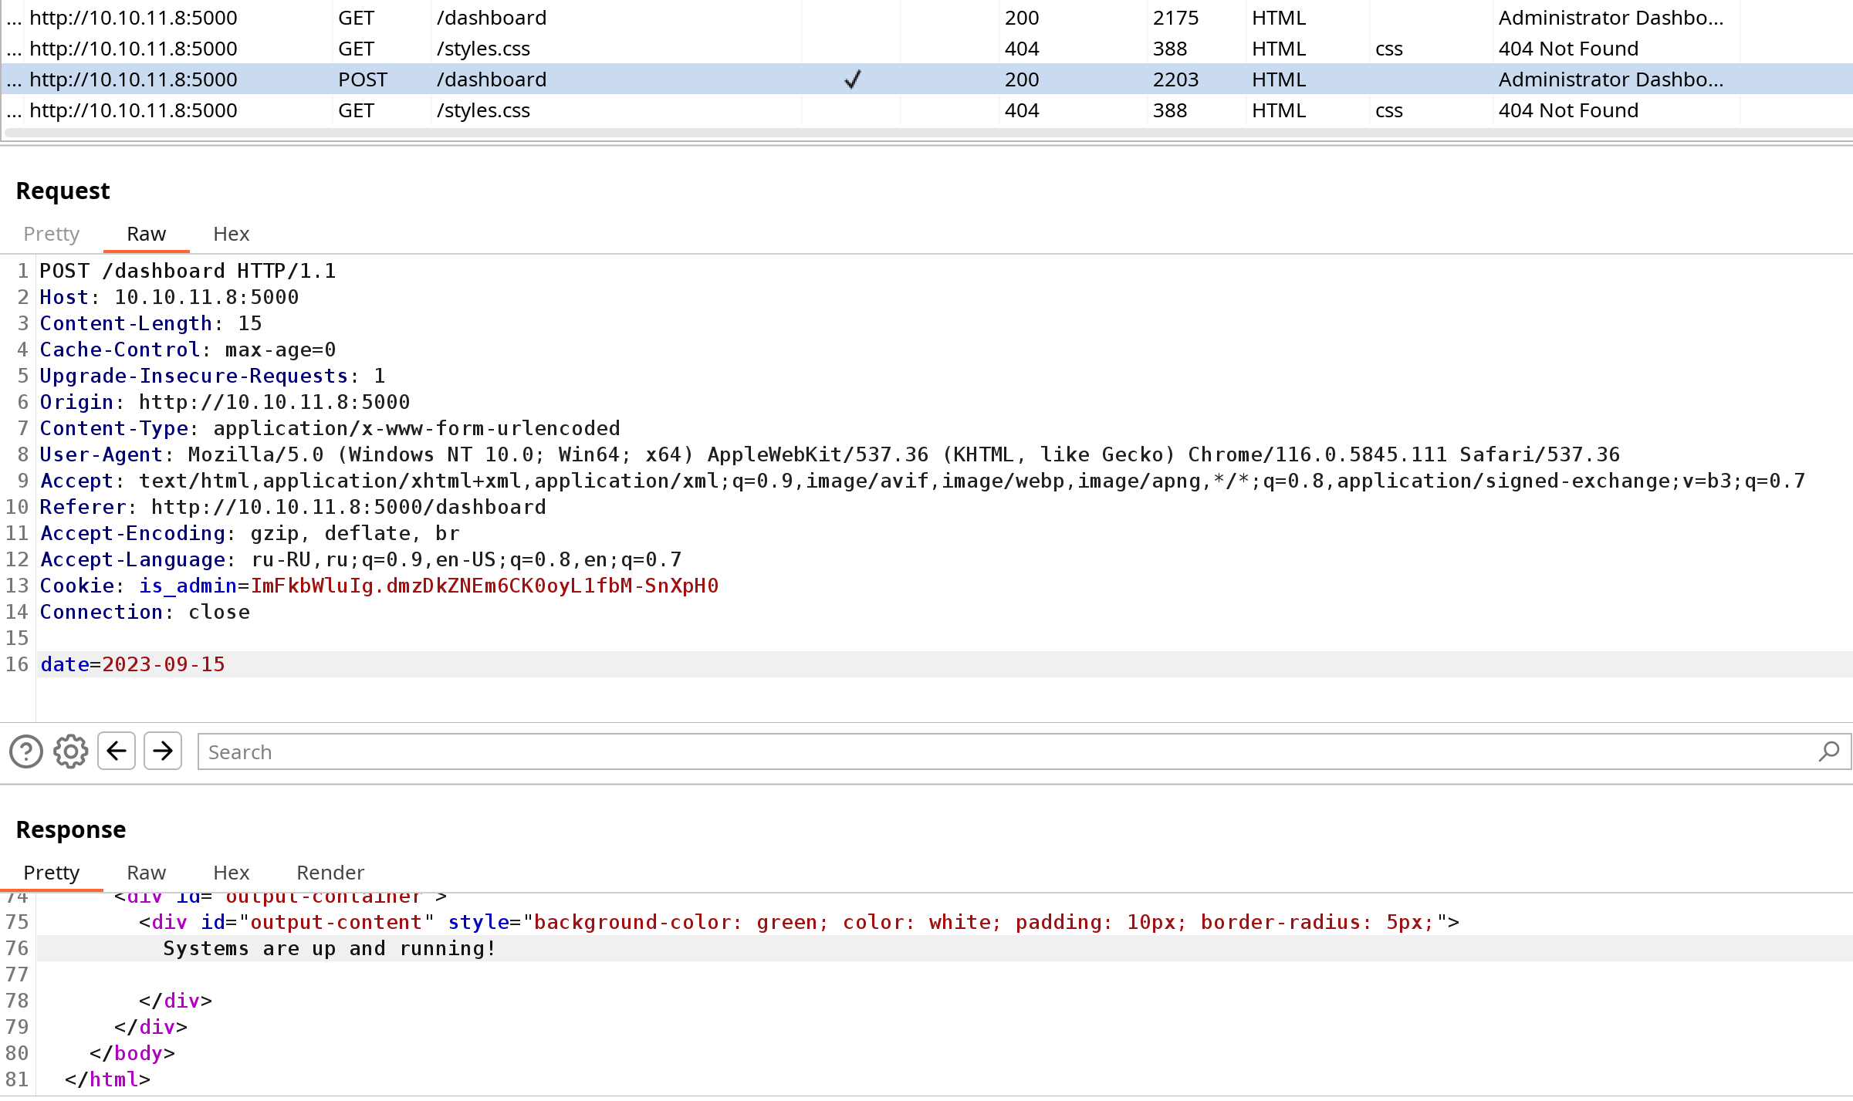Viewport: 1853px width, 1101px height.
Task: Open the request Hex tab
Action: [x=232, y=234]
